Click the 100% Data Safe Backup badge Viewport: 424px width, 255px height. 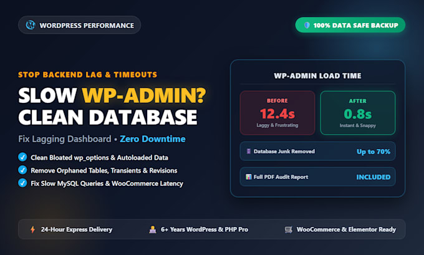point(350,25)
